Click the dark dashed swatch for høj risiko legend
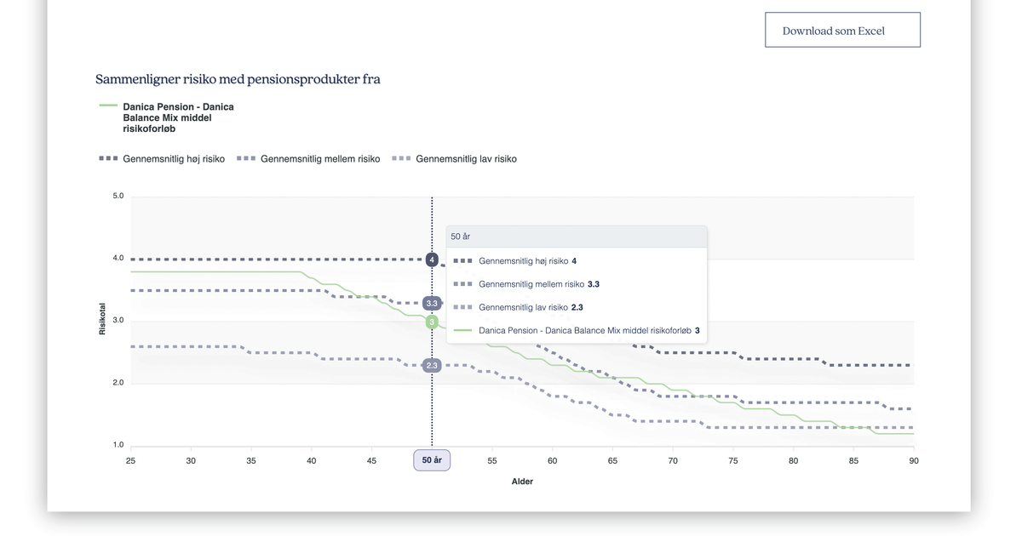This screenshot has width=1022, height=536. [108, 159]
